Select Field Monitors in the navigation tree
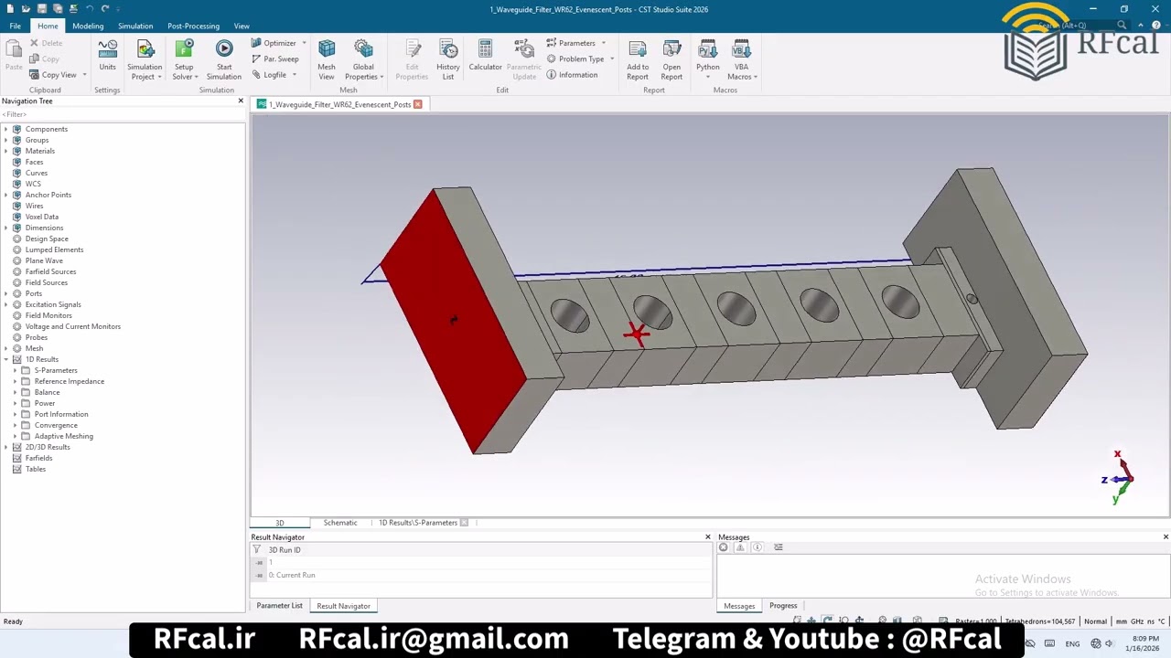Screen dimensions: 1171x658 click(48, 315)
